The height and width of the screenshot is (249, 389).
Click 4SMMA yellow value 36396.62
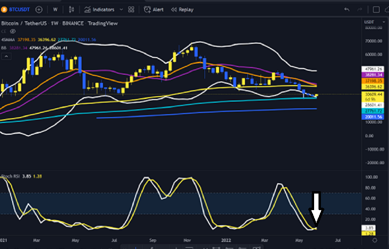[47, 40]
